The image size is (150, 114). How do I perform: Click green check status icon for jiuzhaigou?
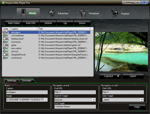point(7,32)
